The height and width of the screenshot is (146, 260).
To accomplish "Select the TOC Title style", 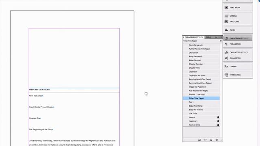I will (x=201, y=114).
